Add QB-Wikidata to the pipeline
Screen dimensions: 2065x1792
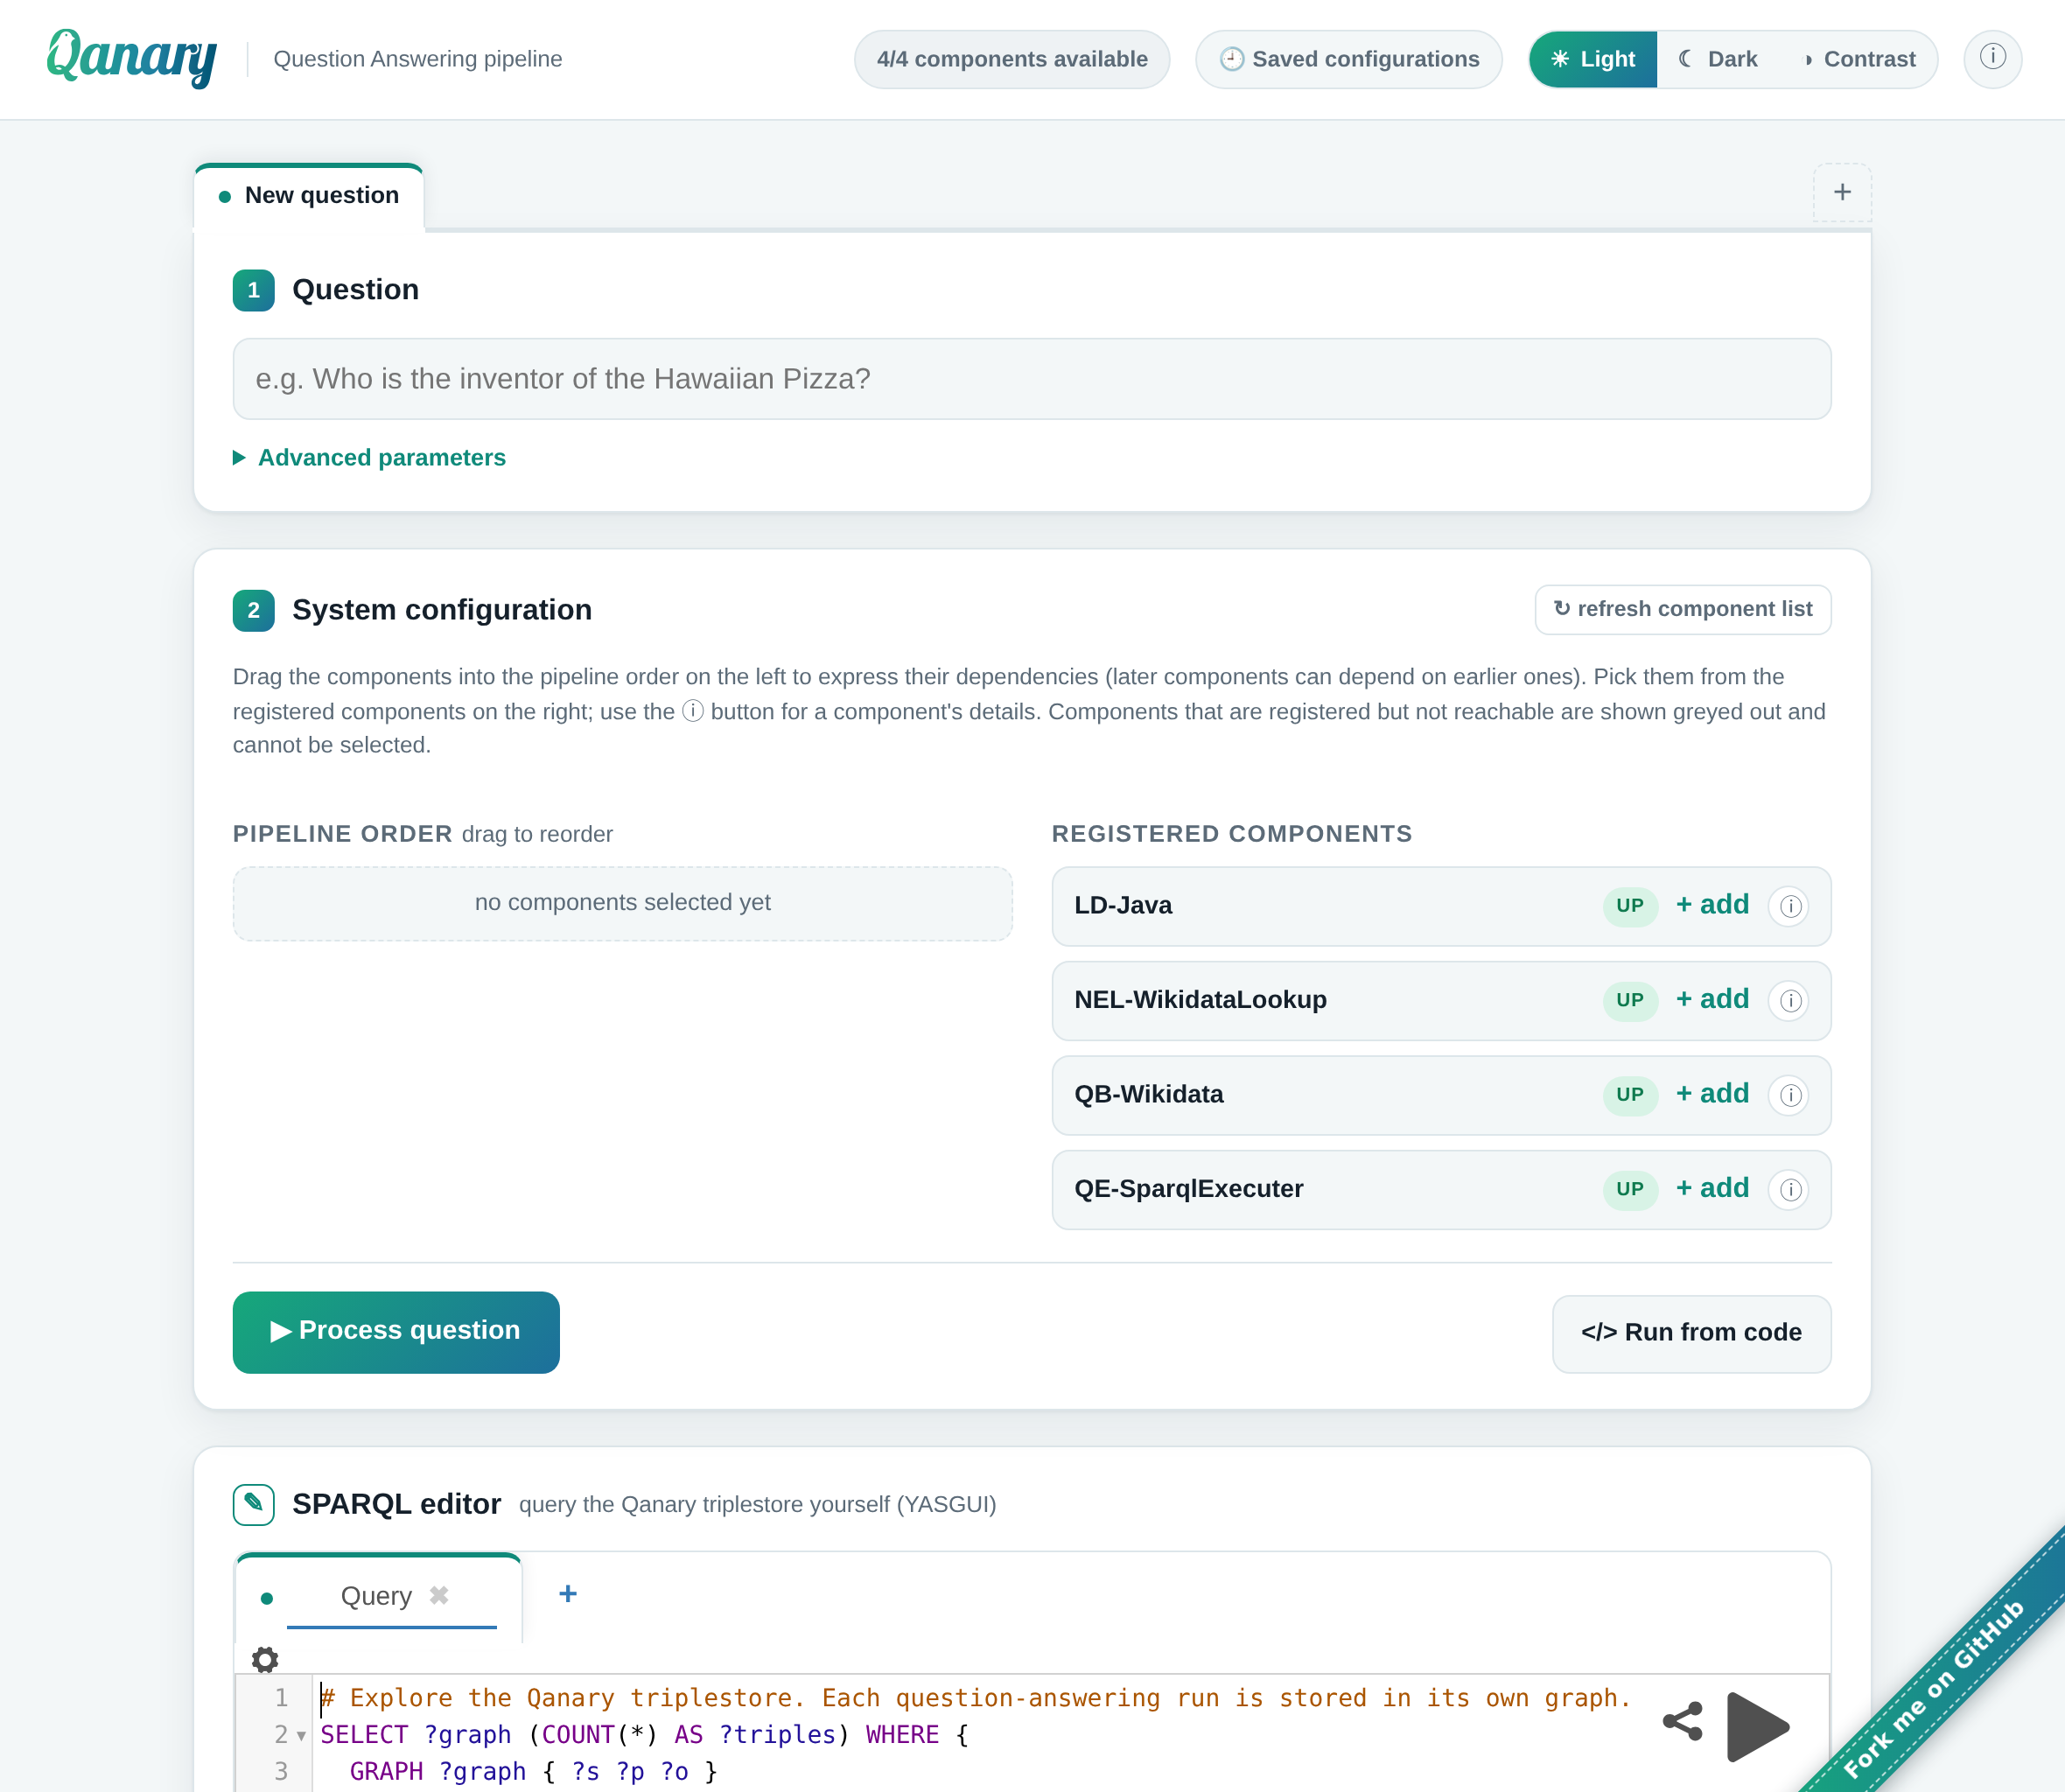[1712, 1094]
